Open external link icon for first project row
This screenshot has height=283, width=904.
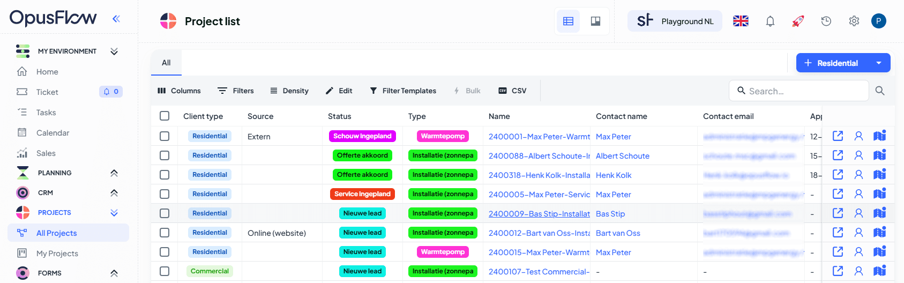tap(838, 136)
